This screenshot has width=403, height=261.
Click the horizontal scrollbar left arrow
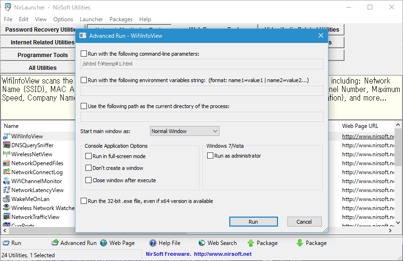[4, 231]
